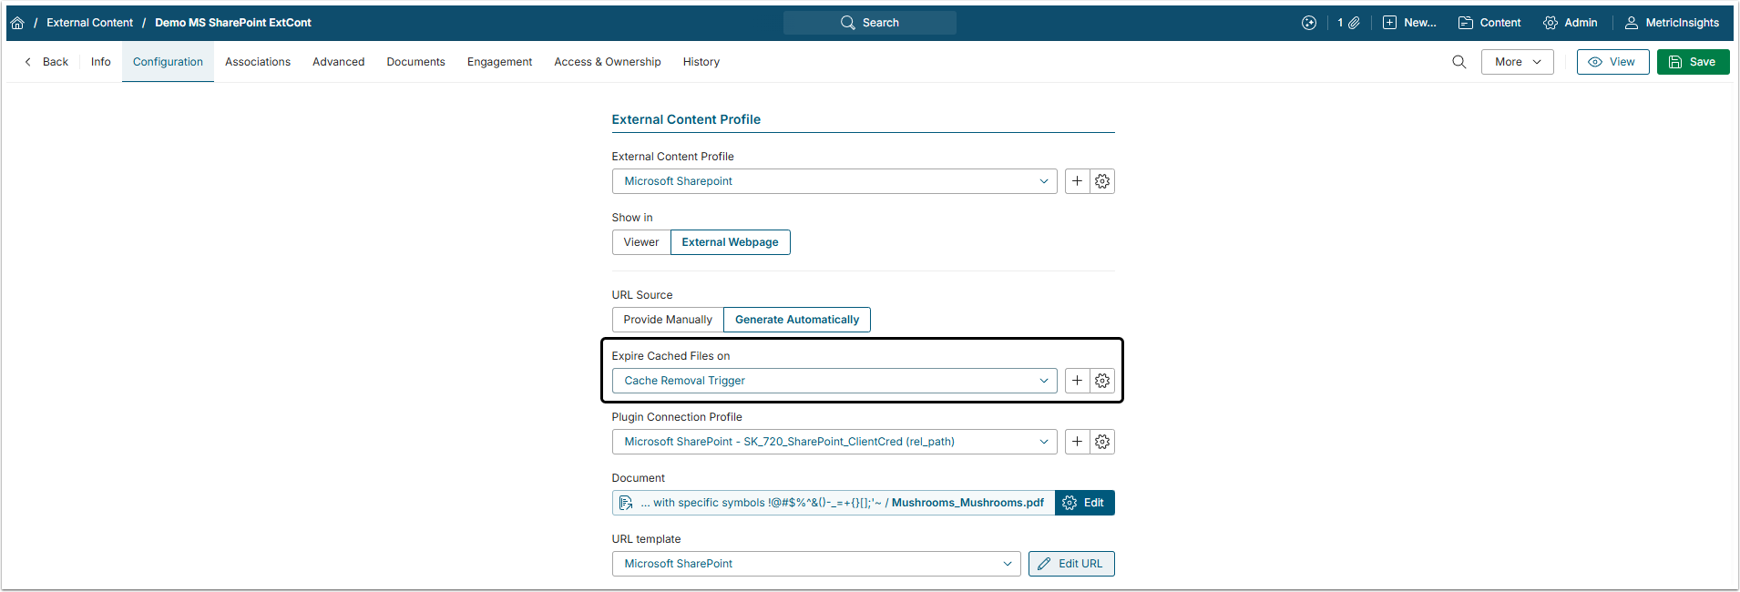The height and width of the screenshot is (592, 1740).
Task: Click Edit button for the Document
Action: click(x=1084, y=503)
